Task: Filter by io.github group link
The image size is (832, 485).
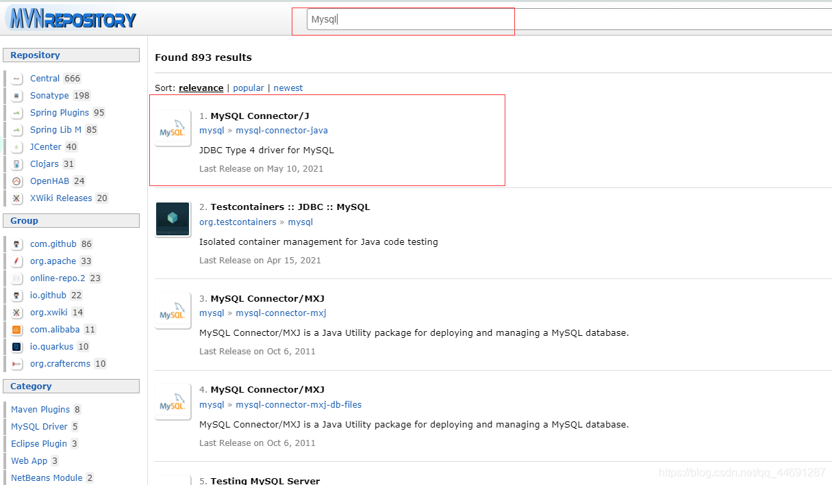Action: pyautogui.click(x=48, y=296)
